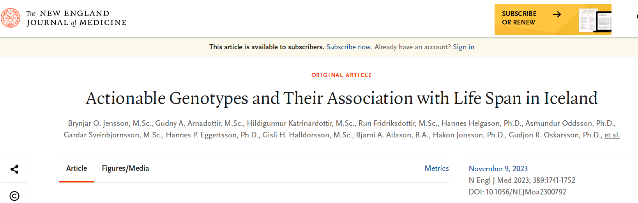Click the NEJM circular seal logo
The image size is (638, 203).
tap(11, 18)
